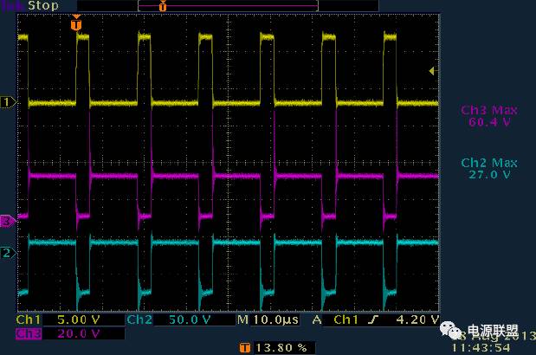Click the Stop acquisition status label
This screenshot has width=536, height=355.
coord(43,5)
